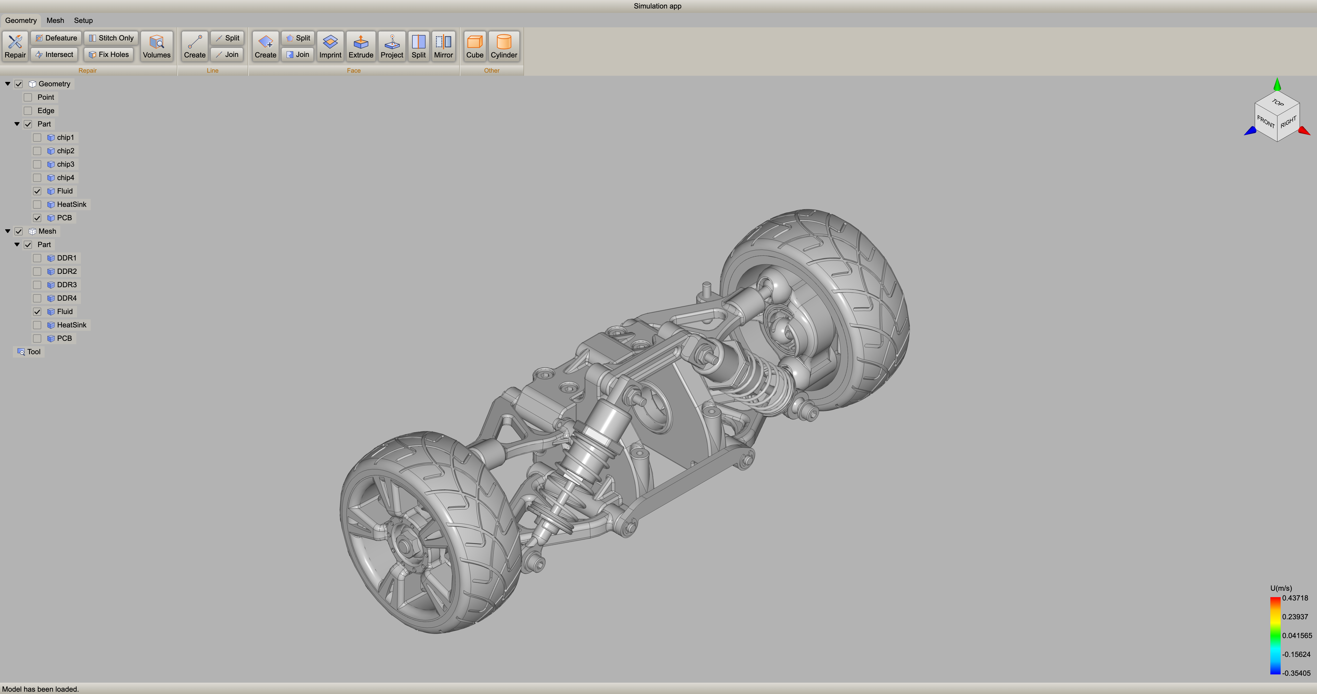1317x694 pixels.
Task: Create a new line
Action: click(x=194, y=46)
